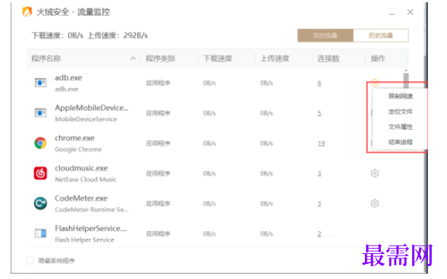Screen dimensions: 447x279
Task: Close the 流量监控 window
Action: pos(410,12)
